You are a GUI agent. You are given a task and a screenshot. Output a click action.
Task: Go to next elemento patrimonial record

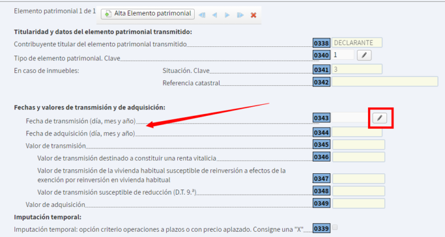pos(227,15)
